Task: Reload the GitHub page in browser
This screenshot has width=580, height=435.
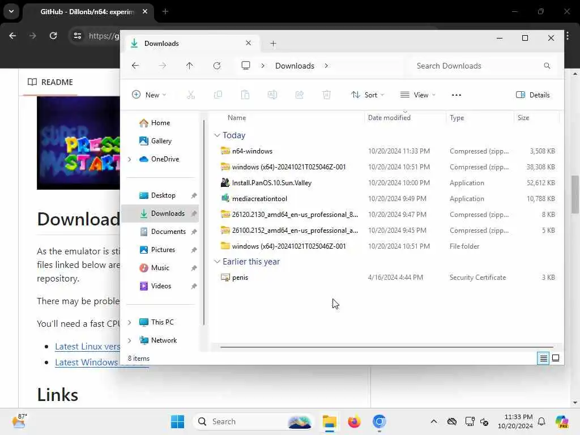Action: pyautogui.click(x=53, y=36)
